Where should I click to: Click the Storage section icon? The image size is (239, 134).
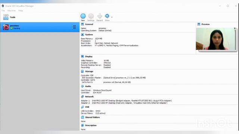point(83,71)
